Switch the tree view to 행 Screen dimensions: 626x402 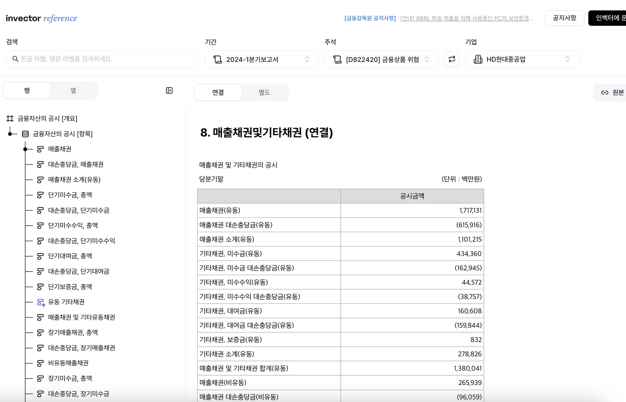pos(27,90)
